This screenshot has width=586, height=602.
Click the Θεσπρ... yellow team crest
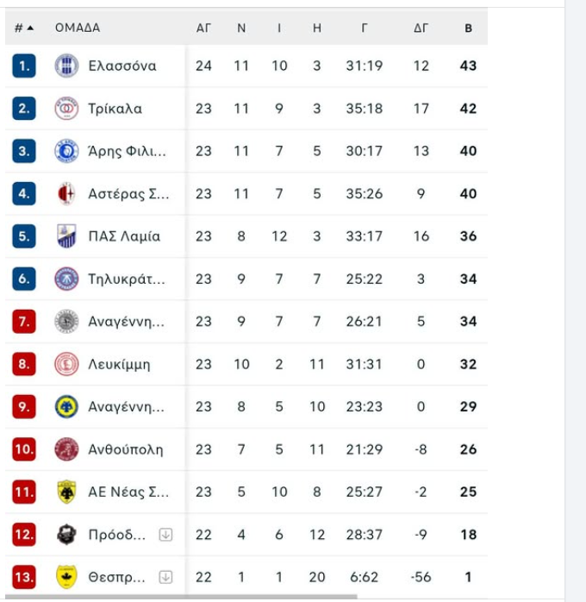66,577
